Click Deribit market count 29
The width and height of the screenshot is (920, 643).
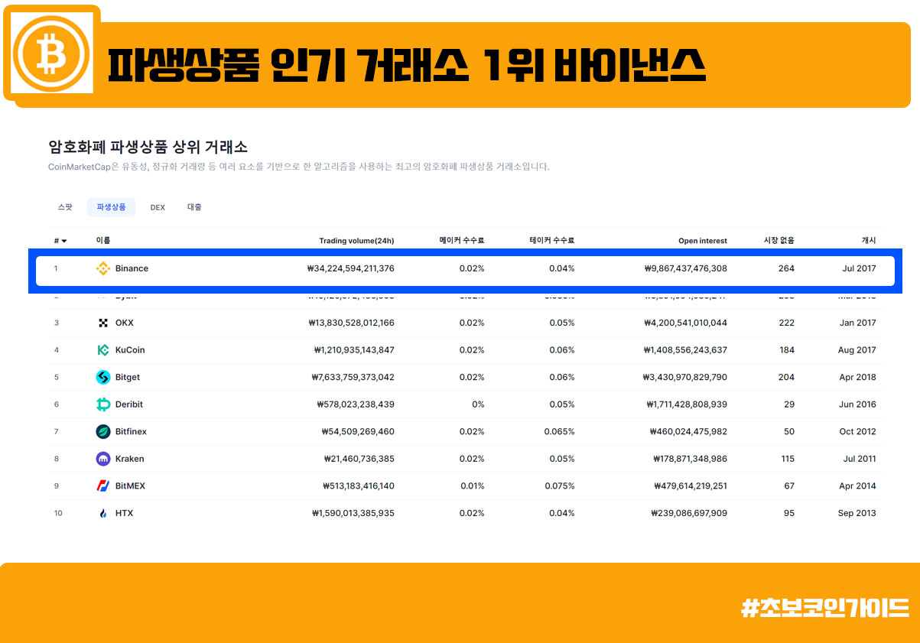pyautogui.click(x=789, y=404)
